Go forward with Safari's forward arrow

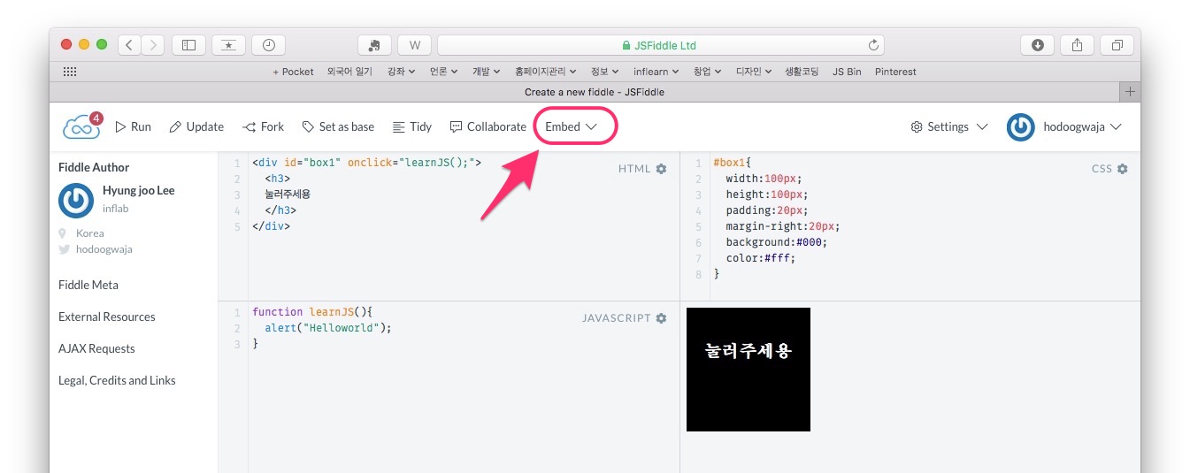click(153, 45)
